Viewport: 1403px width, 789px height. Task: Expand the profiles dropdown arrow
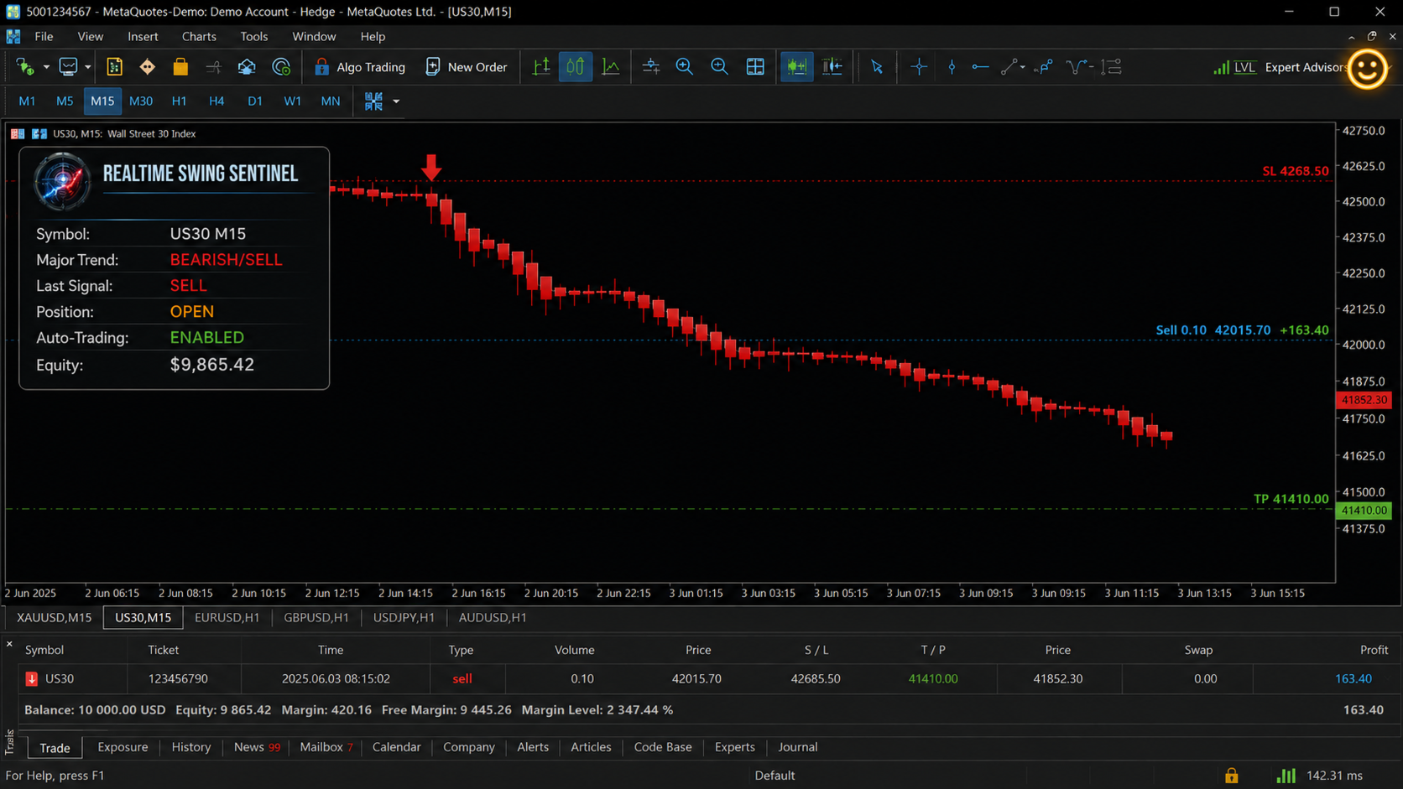87,67
